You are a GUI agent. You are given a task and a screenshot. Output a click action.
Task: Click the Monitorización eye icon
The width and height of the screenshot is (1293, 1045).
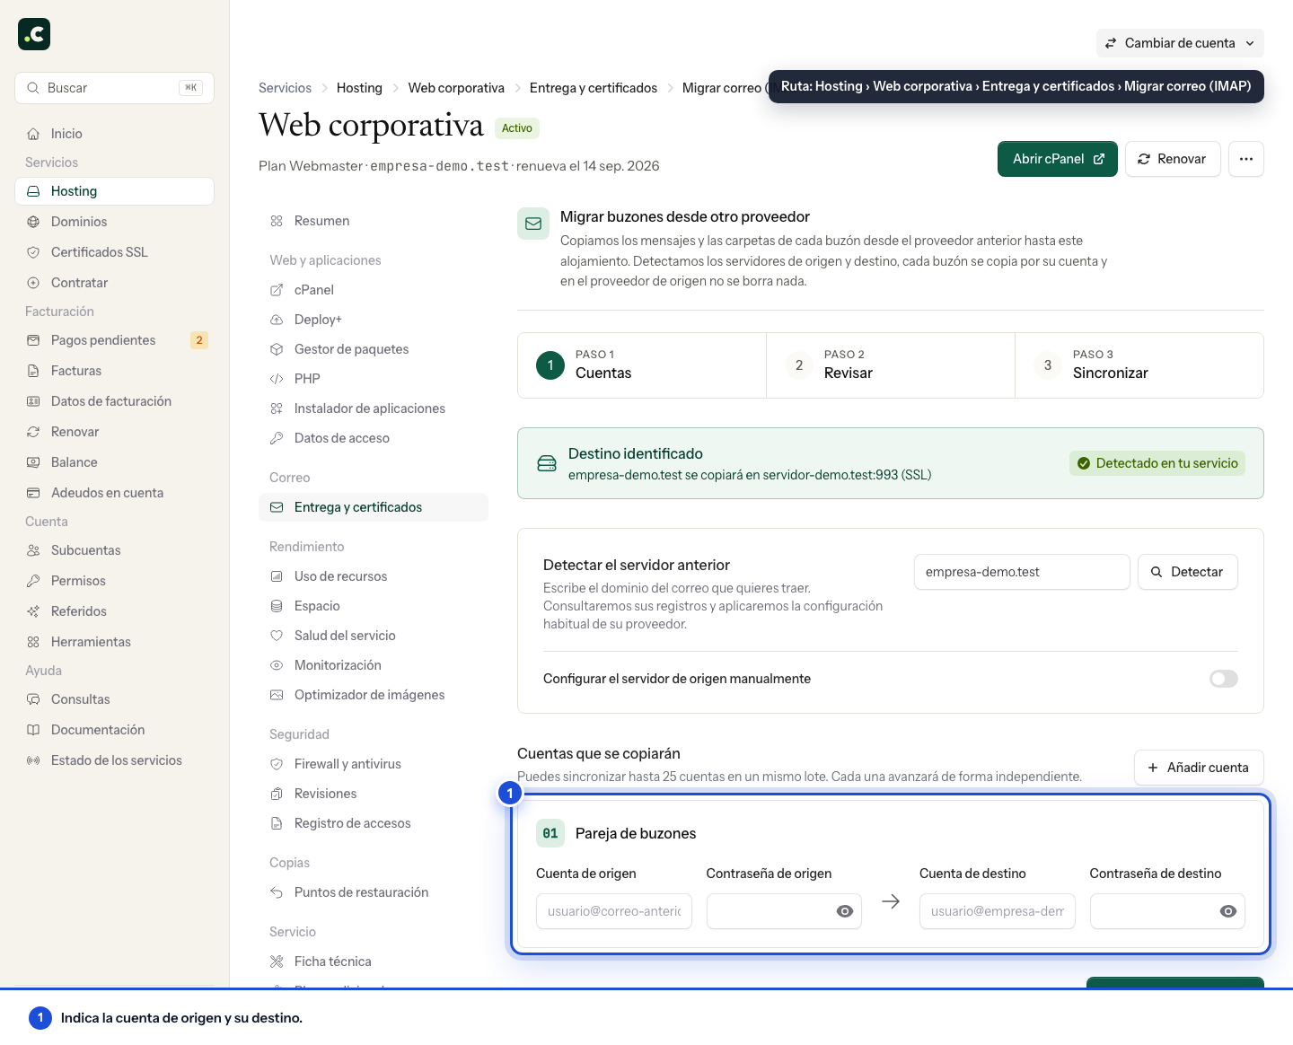pos(277,665)
